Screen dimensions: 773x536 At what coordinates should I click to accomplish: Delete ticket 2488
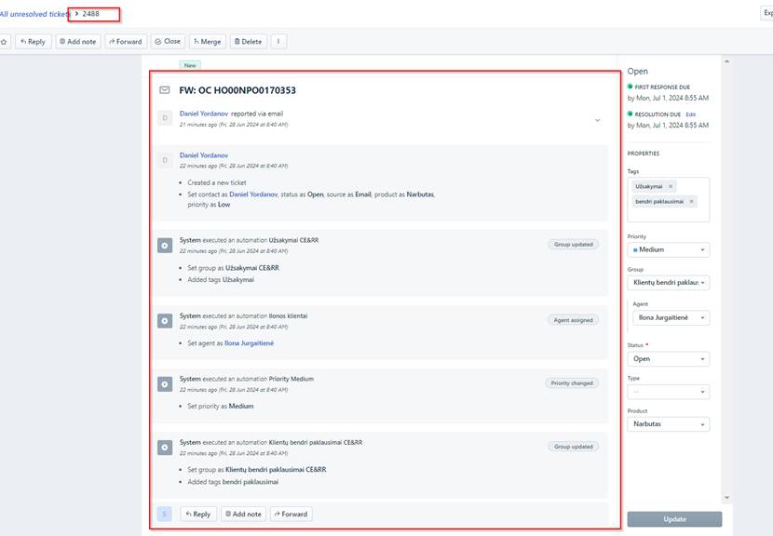pos(248,42)
